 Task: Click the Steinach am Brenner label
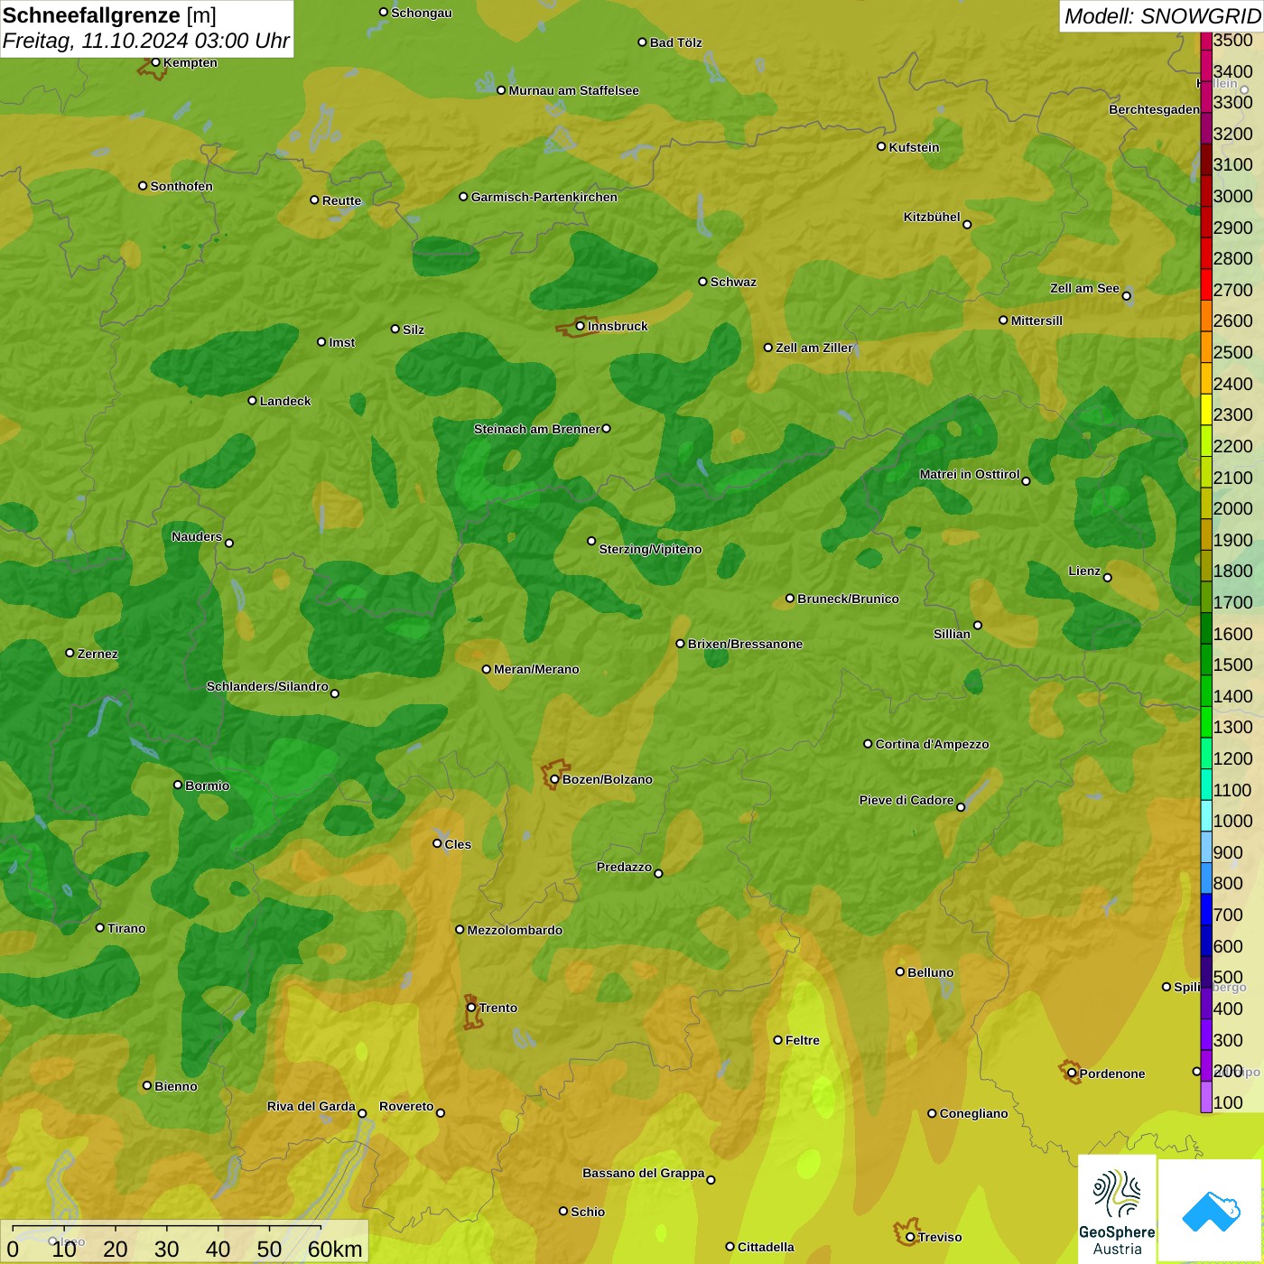point(536,429)
